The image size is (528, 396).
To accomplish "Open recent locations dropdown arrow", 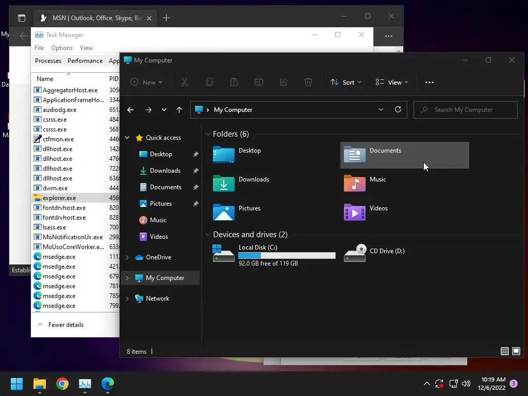I will tap(164, 110).
